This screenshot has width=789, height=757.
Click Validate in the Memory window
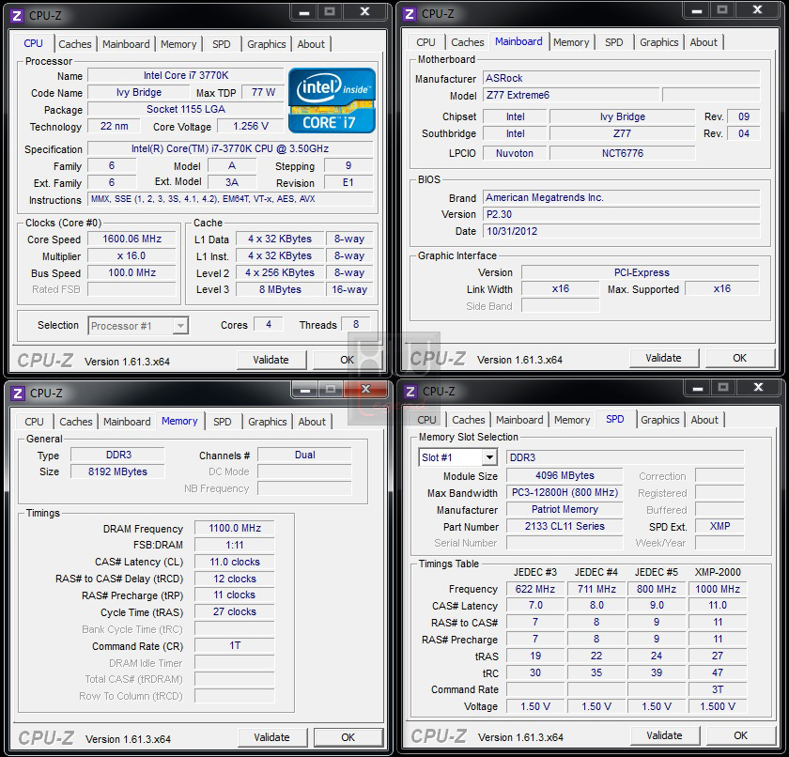click(x=271, y=737)
